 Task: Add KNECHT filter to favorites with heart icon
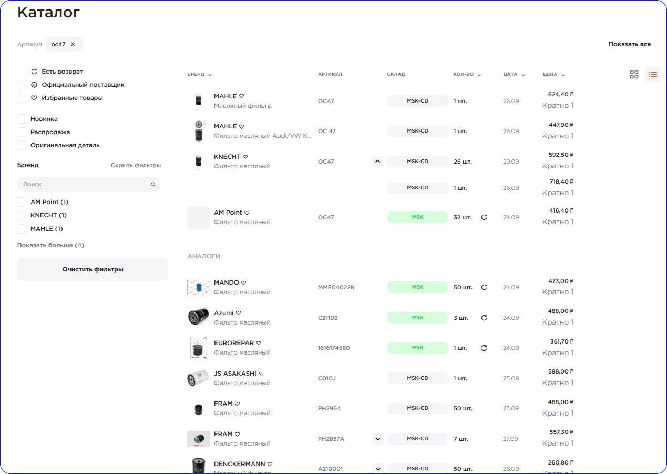pos(245,157)
